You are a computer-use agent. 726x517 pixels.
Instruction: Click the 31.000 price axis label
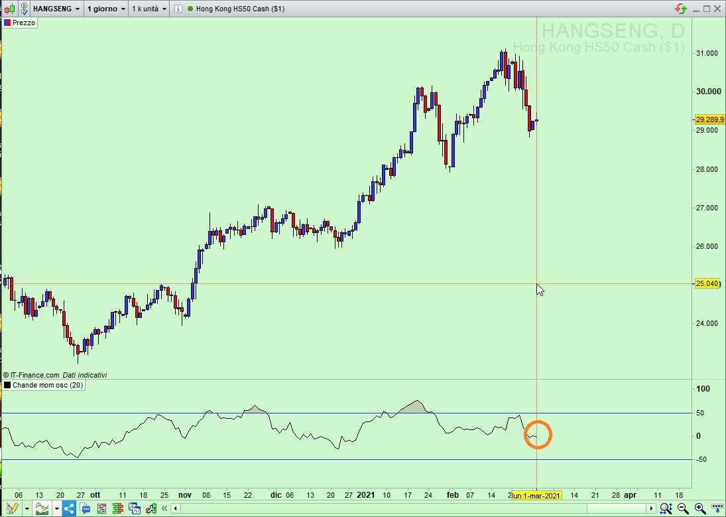(707, 53)
